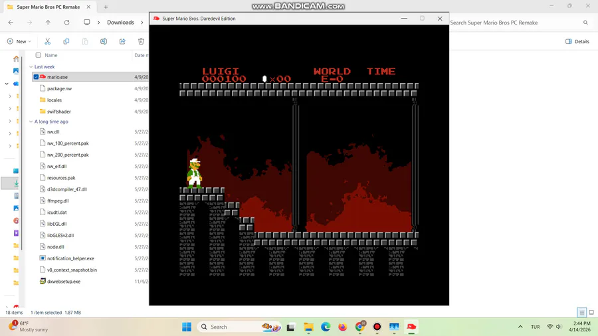Sort files by the Name column header

pyautogui.click(x=50, y=55)
